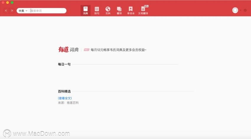Minimize the window with the yellow button
This screenshot has height=139, width=251.
(x=7, y=3)
